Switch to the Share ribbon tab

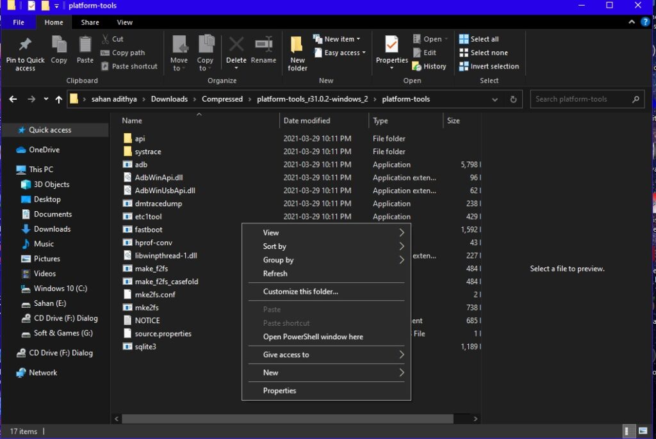[x=90, y=22]
